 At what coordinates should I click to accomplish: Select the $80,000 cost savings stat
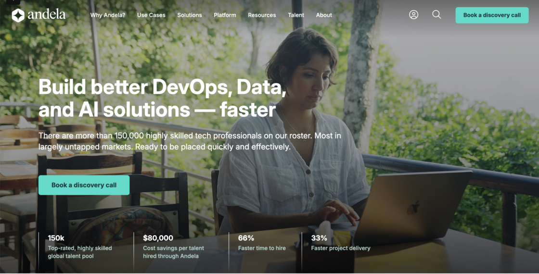coord(173,247)
